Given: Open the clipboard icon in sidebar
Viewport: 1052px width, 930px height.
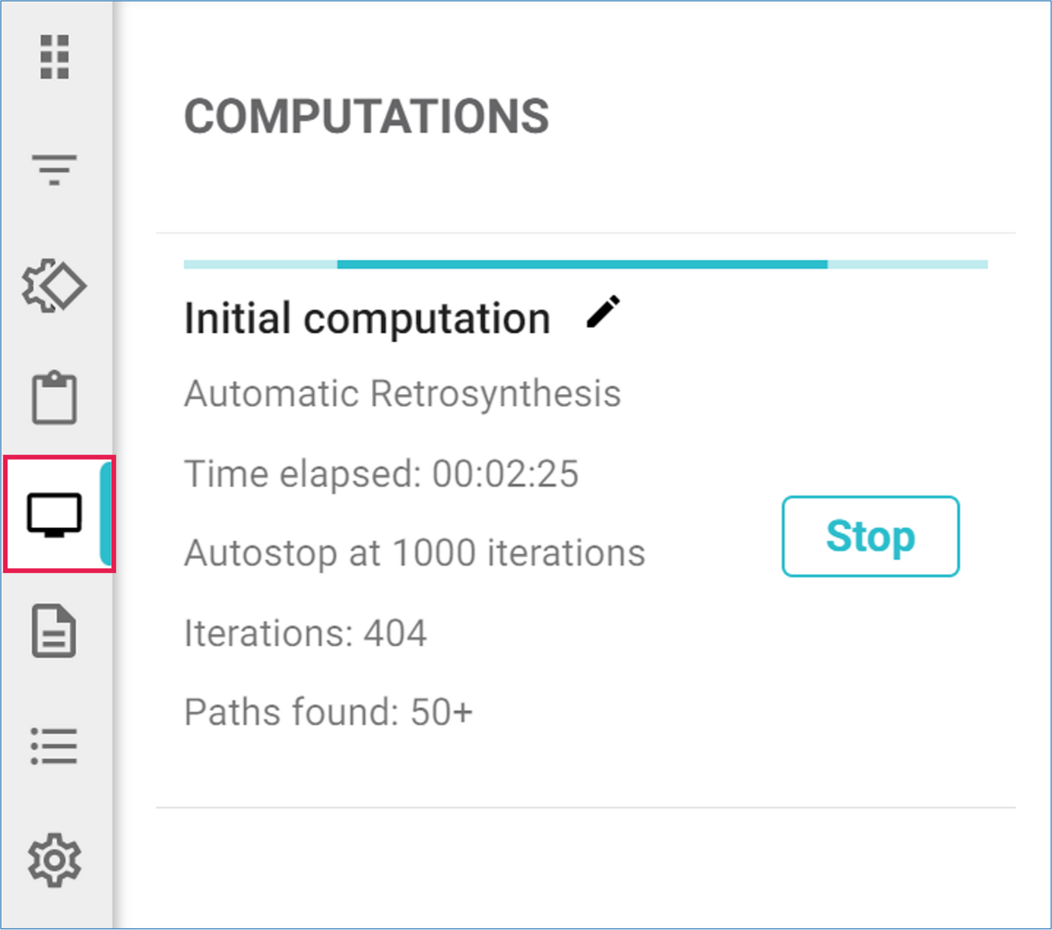Looking at the screenshot, I should pos(54,398).
